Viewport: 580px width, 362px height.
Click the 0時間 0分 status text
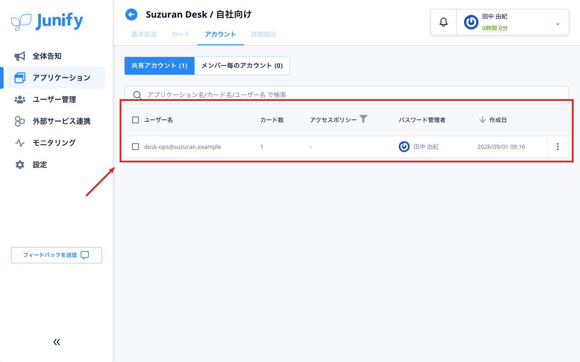[x=495, y=28]
